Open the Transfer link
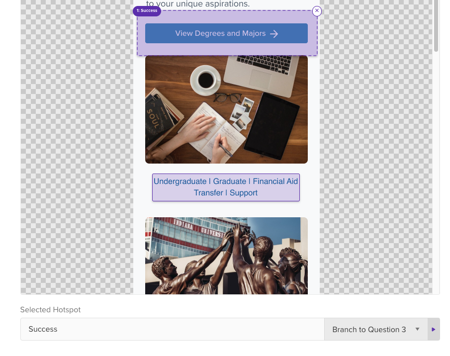This screenshot has height=356, width=450. click(208, 193)
